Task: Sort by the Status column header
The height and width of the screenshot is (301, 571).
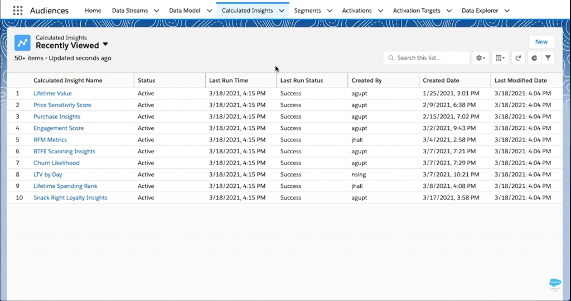Action: (x=147, y=80)
